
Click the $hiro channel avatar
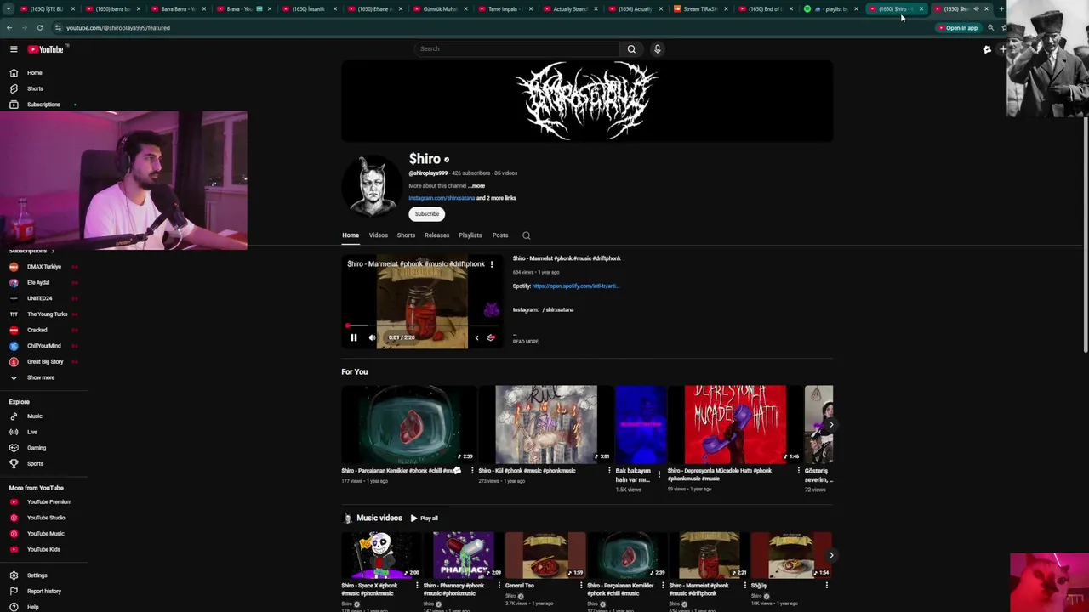click(x=373, y=184)
